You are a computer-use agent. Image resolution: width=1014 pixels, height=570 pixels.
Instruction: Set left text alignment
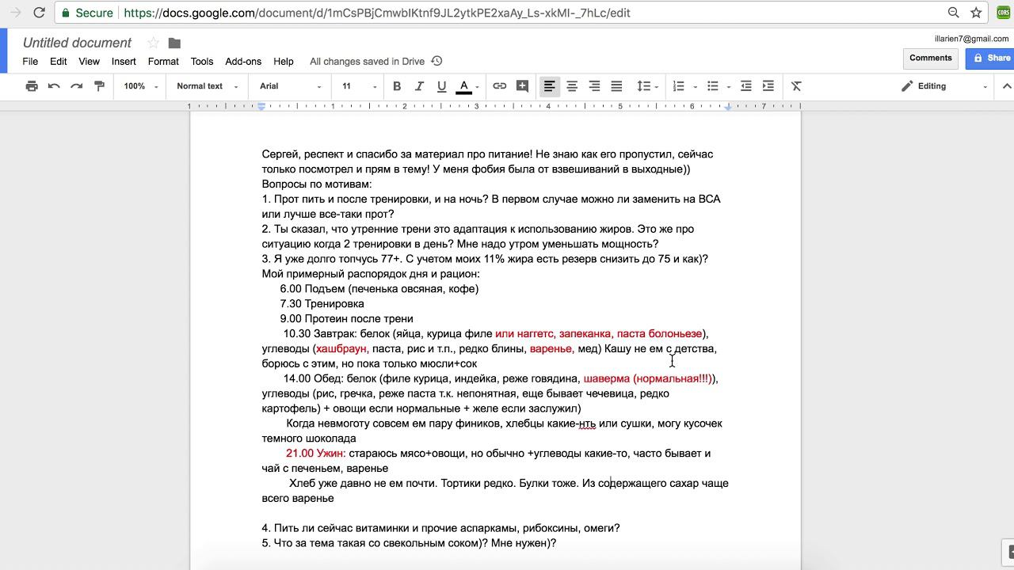point(549,86)
